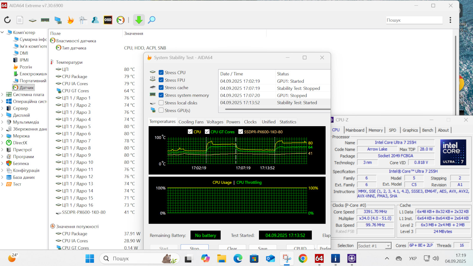Click the CPUID button in stability test
Screen dimensions: 473x266
pyautogui.click(x=300, y=247)
